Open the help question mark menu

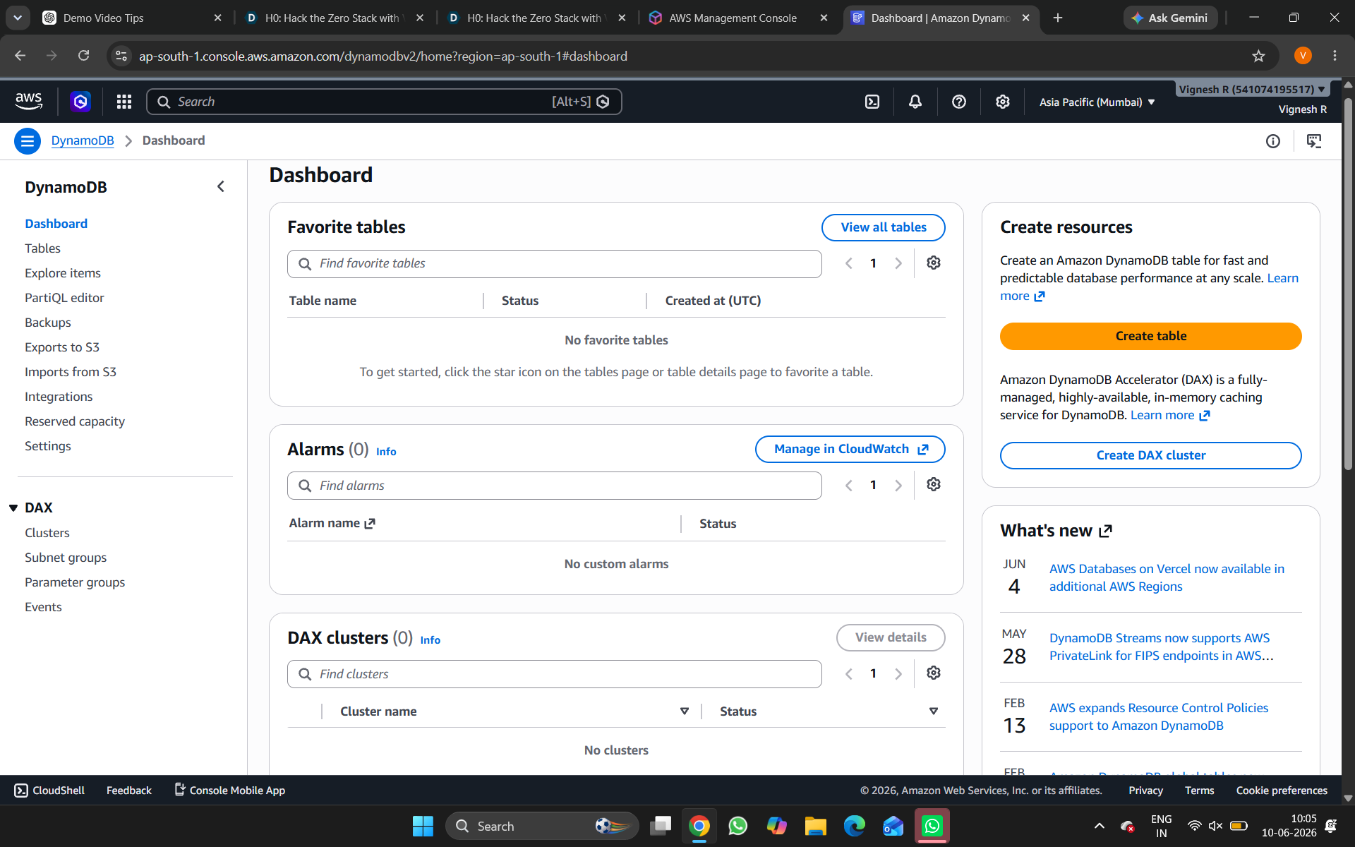pyautogui.click(x=958, y=102)
